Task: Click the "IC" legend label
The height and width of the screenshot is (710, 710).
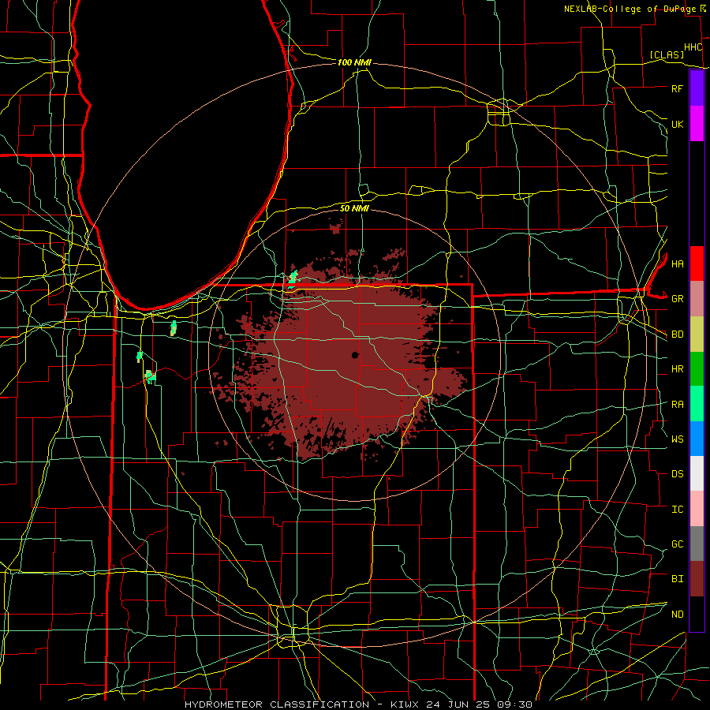Action: coord(677,510)
